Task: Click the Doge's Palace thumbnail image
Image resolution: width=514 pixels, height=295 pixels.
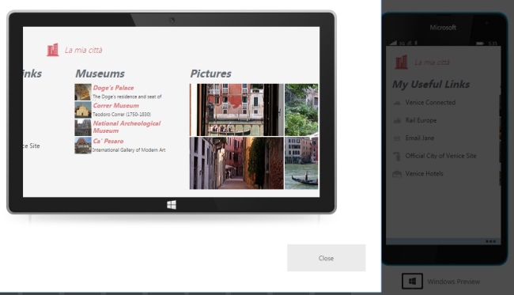Action: [83, 92]
